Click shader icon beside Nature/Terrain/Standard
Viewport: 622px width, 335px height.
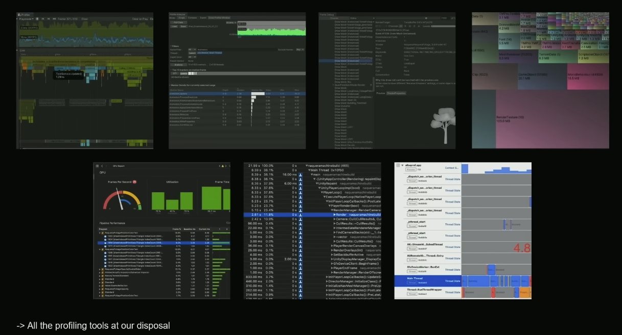tap(103, 276)
